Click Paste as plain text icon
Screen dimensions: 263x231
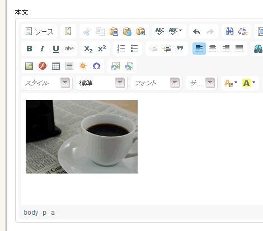[x=127, y=31]
